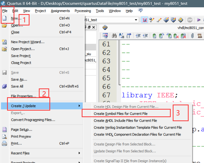Click the feedback speech bubble icon in menu bar
This screenshot has height=163, width=204.
click(140, 10)
